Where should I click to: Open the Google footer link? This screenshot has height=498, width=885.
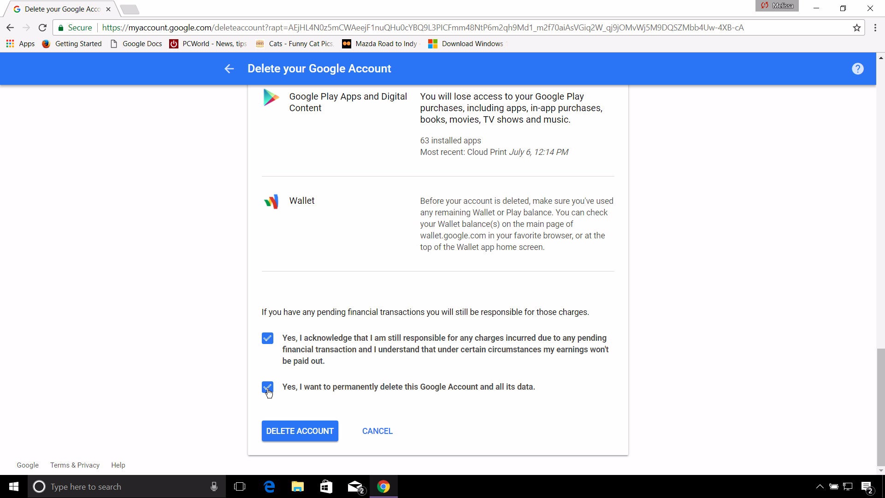tap(28, 465)
